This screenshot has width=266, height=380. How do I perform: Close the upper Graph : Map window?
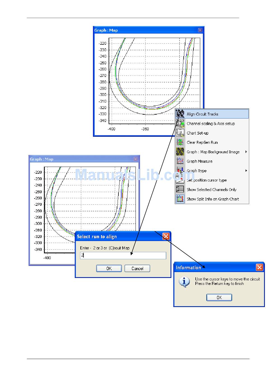click(200, 30)
